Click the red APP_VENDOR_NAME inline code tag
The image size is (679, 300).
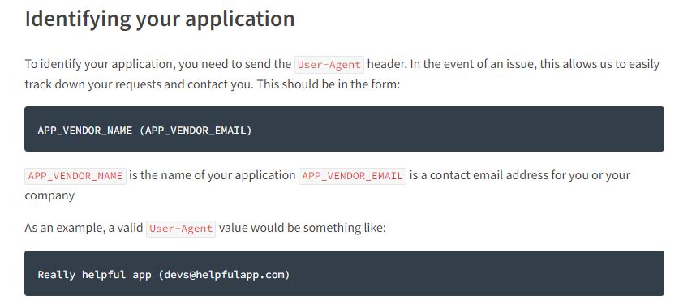[x=75, y=176]
